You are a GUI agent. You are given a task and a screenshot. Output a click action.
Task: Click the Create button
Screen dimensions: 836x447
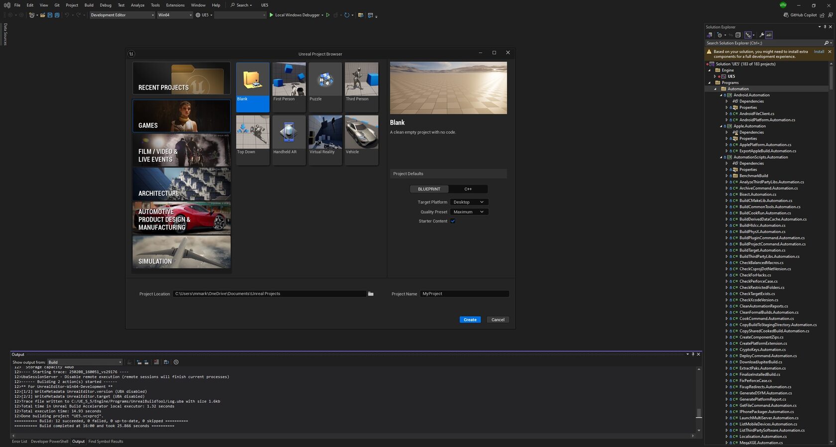470,320
